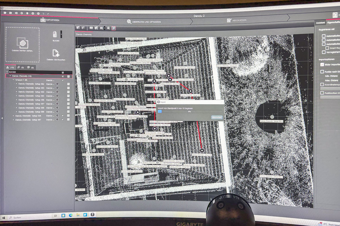The height and width of the screenshot is (226, 340).
Task: Click the undo arrow in the top toolbar
Action: pos(43,13)
